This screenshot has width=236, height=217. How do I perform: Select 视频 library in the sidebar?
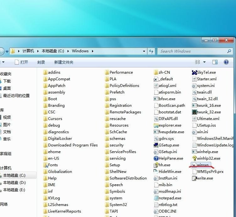pos(7,117)
